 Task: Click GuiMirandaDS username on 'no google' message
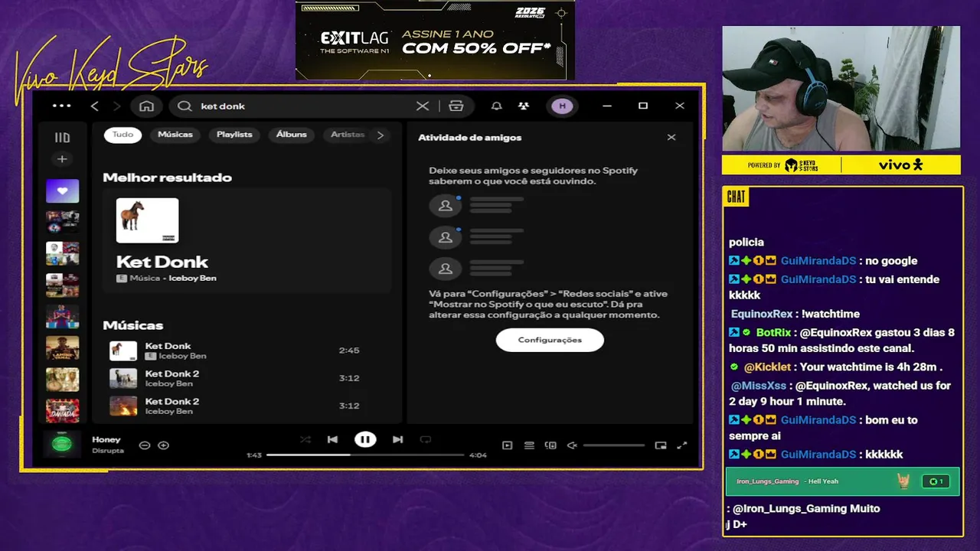pyautogui.click(x=818, y=261)
